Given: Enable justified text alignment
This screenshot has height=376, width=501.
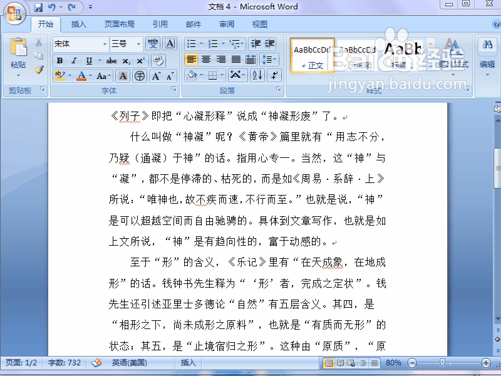Looking at the screenshot, I should [236, 59].
